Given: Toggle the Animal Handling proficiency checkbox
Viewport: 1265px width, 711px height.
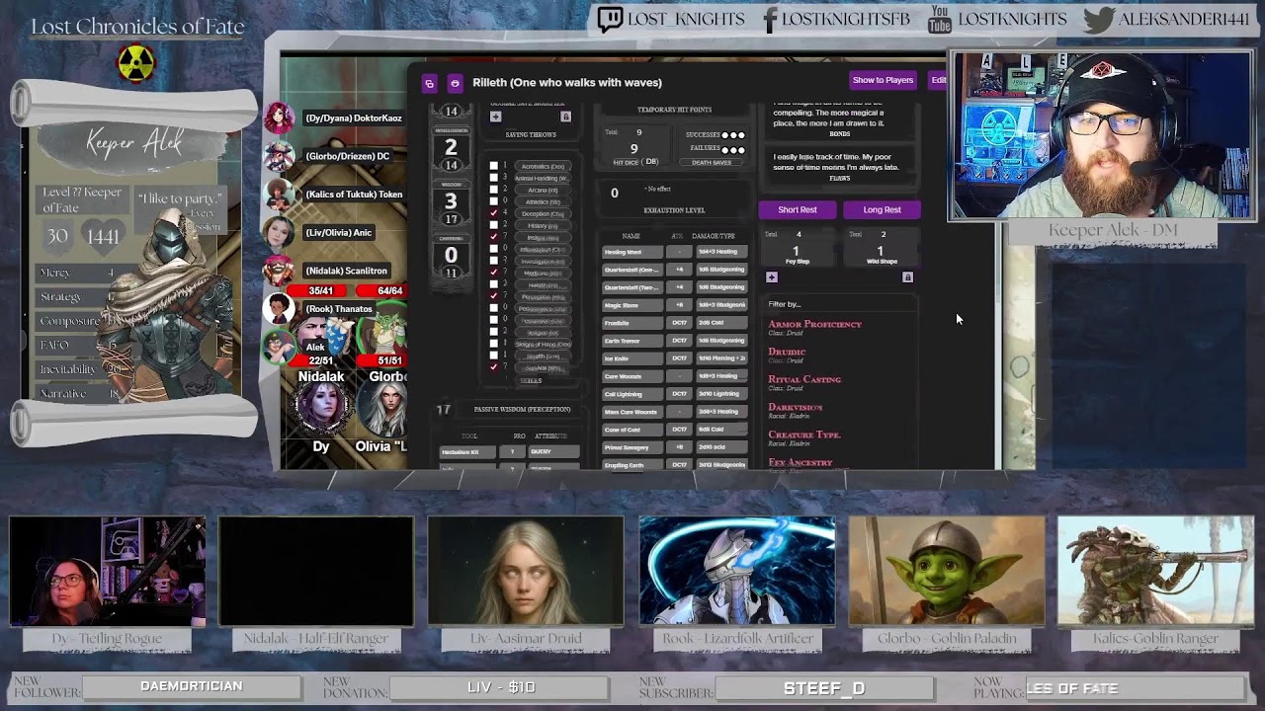Looking at the screenshot, I should pos(493,178).
